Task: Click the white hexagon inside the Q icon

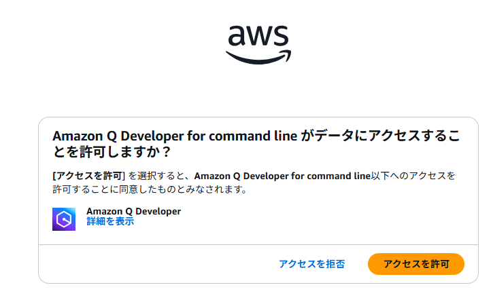Action: click(64, 219)
